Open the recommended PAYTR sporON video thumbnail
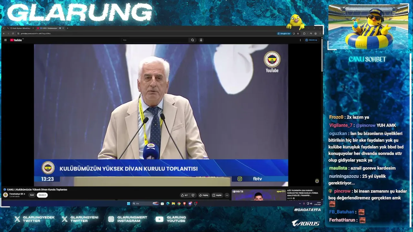This screenshot has width=413, height=232. click(x=258, y=195)
